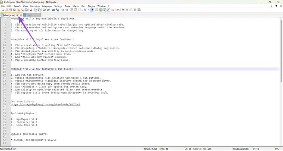This screenshot has width=283, height=151.
Task: Toggle synchronize vertical scrolling
Action: click(72, 10)
